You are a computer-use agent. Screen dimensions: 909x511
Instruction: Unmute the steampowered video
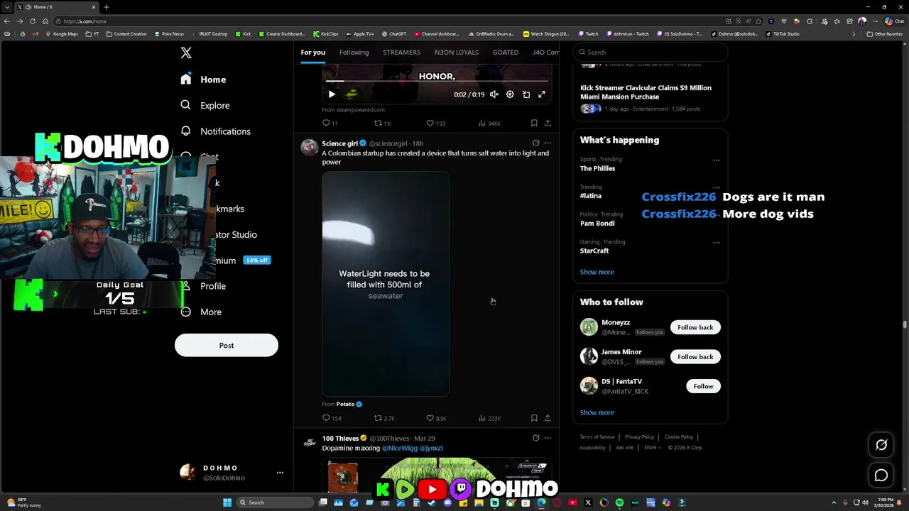coord(494,94)
